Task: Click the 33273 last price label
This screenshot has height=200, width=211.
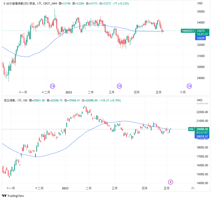Action: [x=201, y=31]
